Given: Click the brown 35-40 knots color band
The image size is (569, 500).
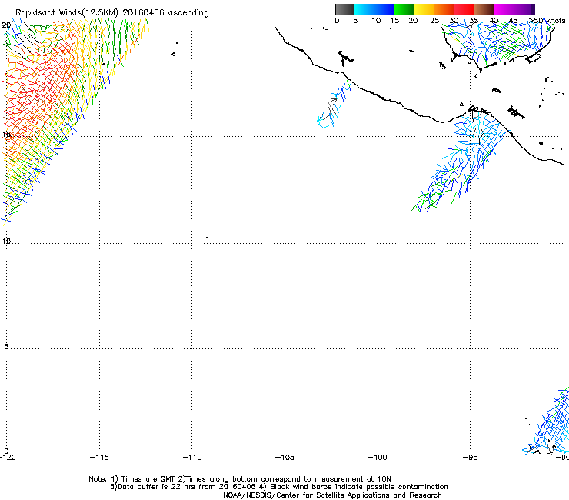Looking at the screenshot, I should click(x=484, y=9).
